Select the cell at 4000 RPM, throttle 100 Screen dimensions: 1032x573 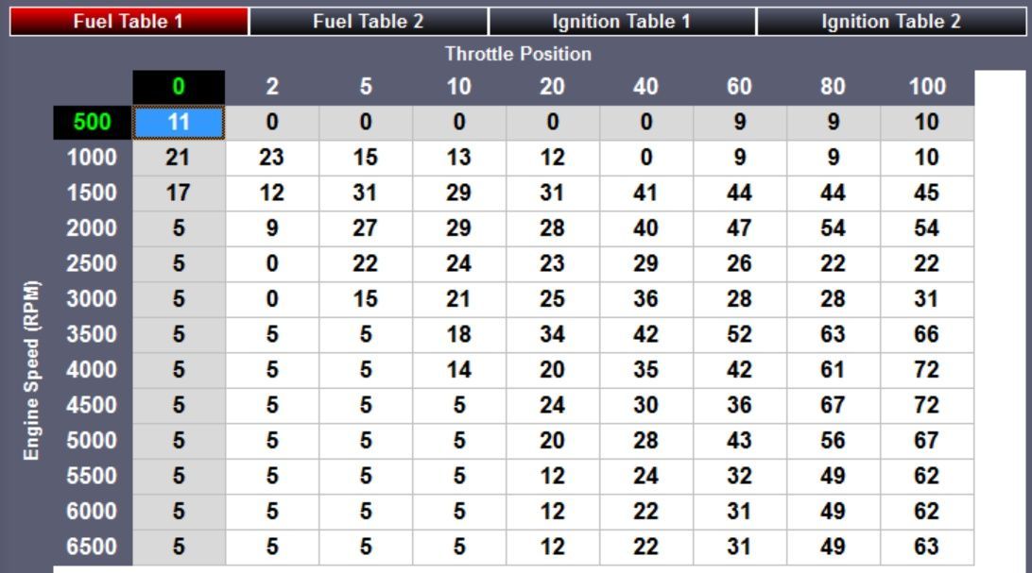click(926, 370)
